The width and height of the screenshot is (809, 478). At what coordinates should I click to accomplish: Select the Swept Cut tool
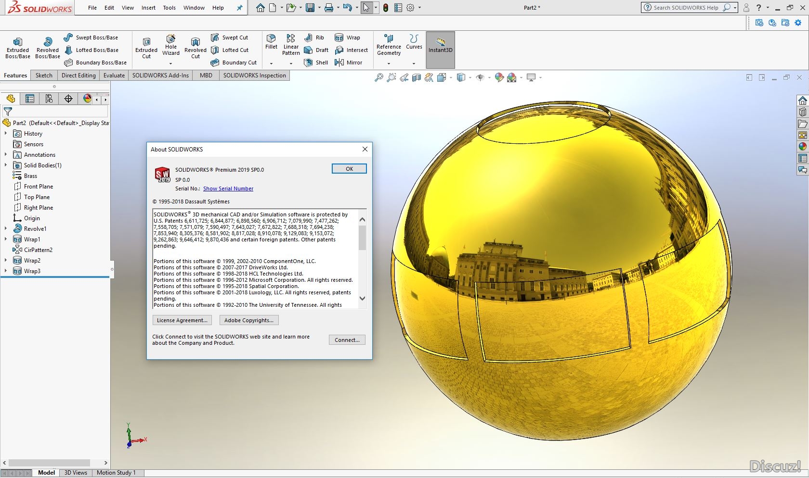click(x=229, y=38)
